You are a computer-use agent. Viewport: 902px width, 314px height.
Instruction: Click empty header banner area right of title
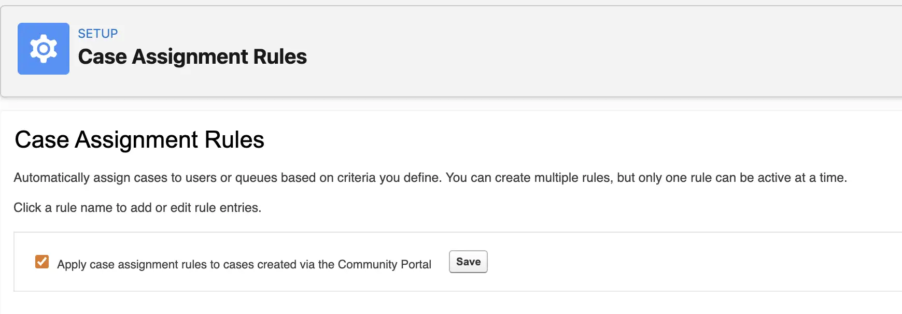(x=596, y=52)
